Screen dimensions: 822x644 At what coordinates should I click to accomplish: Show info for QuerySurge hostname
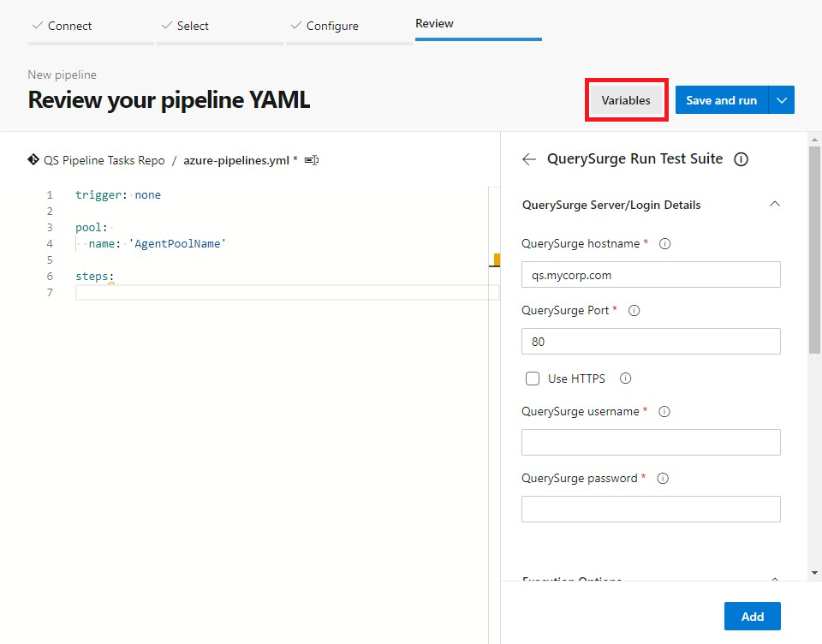click(664, 244)
